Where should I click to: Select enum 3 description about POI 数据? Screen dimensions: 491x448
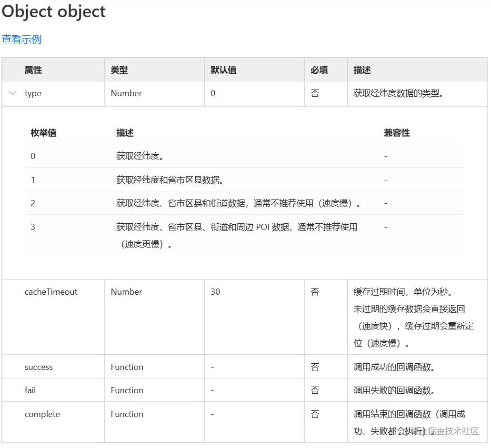(x=237, y=236)
